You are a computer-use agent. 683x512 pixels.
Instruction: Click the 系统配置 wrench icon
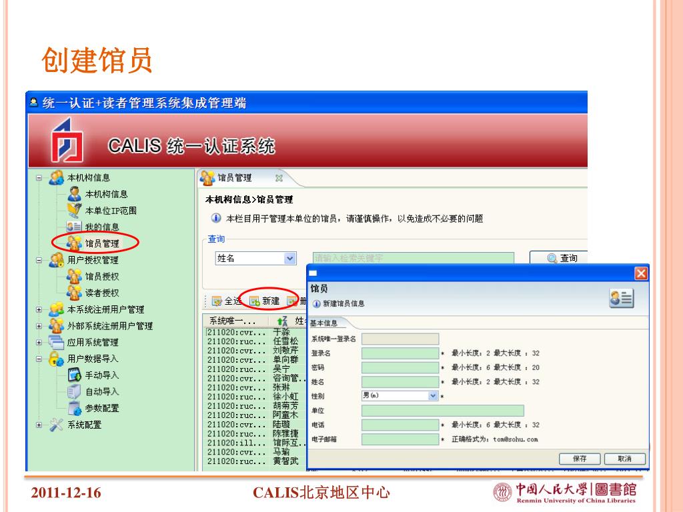(x=56, y=425)
